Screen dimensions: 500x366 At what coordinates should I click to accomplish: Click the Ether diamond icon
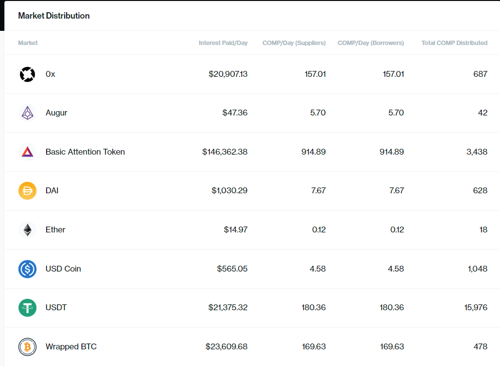point(27,230)
